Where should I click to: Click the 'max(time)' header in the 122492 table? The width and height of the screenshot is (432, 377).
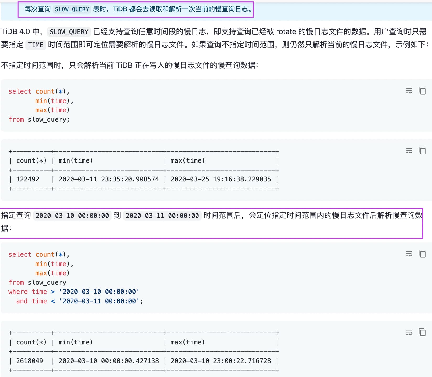coord(188,161)
